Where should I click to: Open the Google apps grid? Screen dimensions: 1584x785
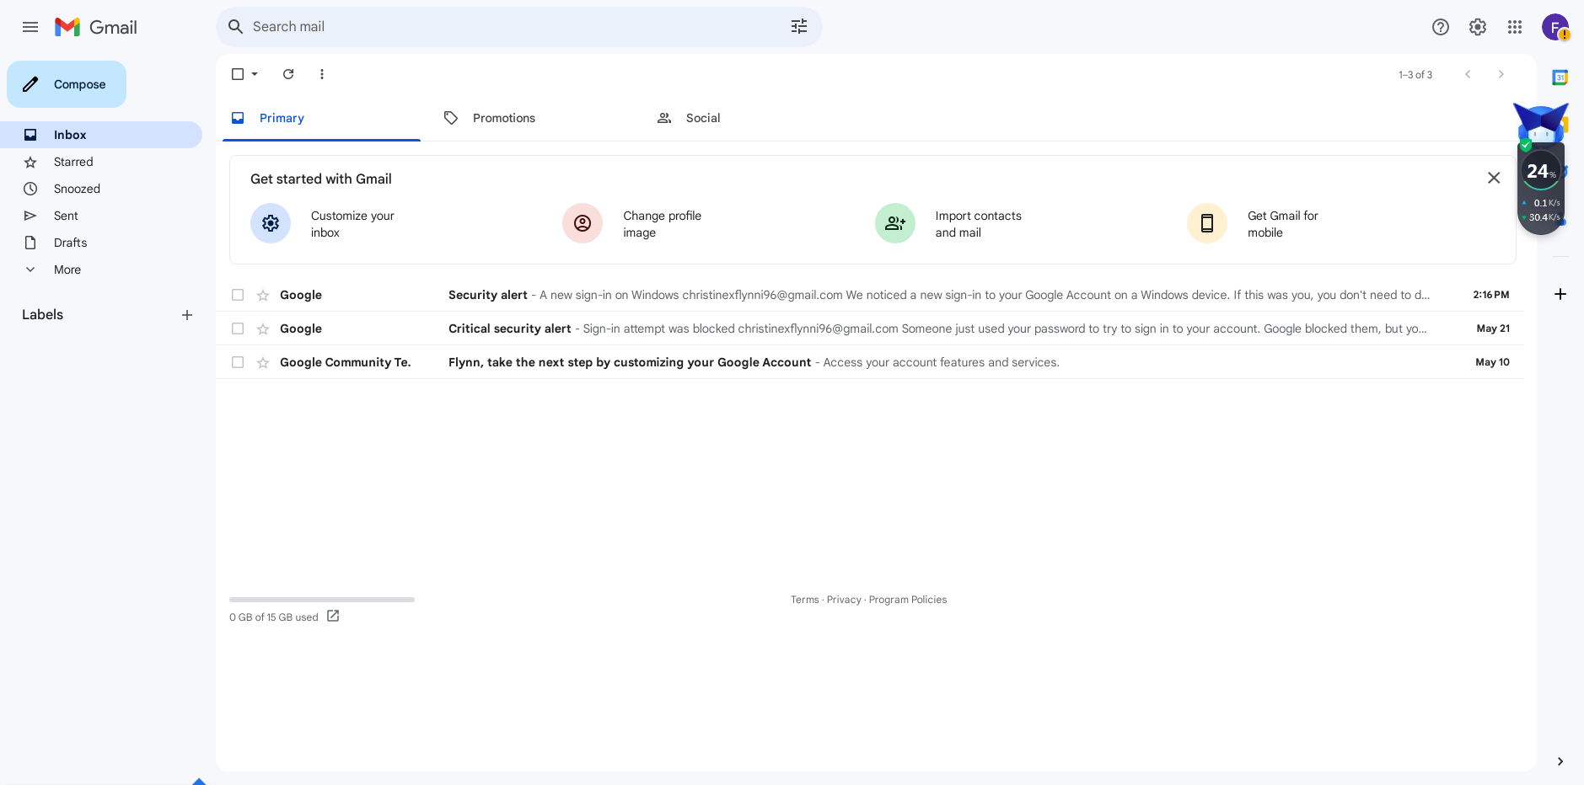pyautogui.click(x=1515, y=27)
